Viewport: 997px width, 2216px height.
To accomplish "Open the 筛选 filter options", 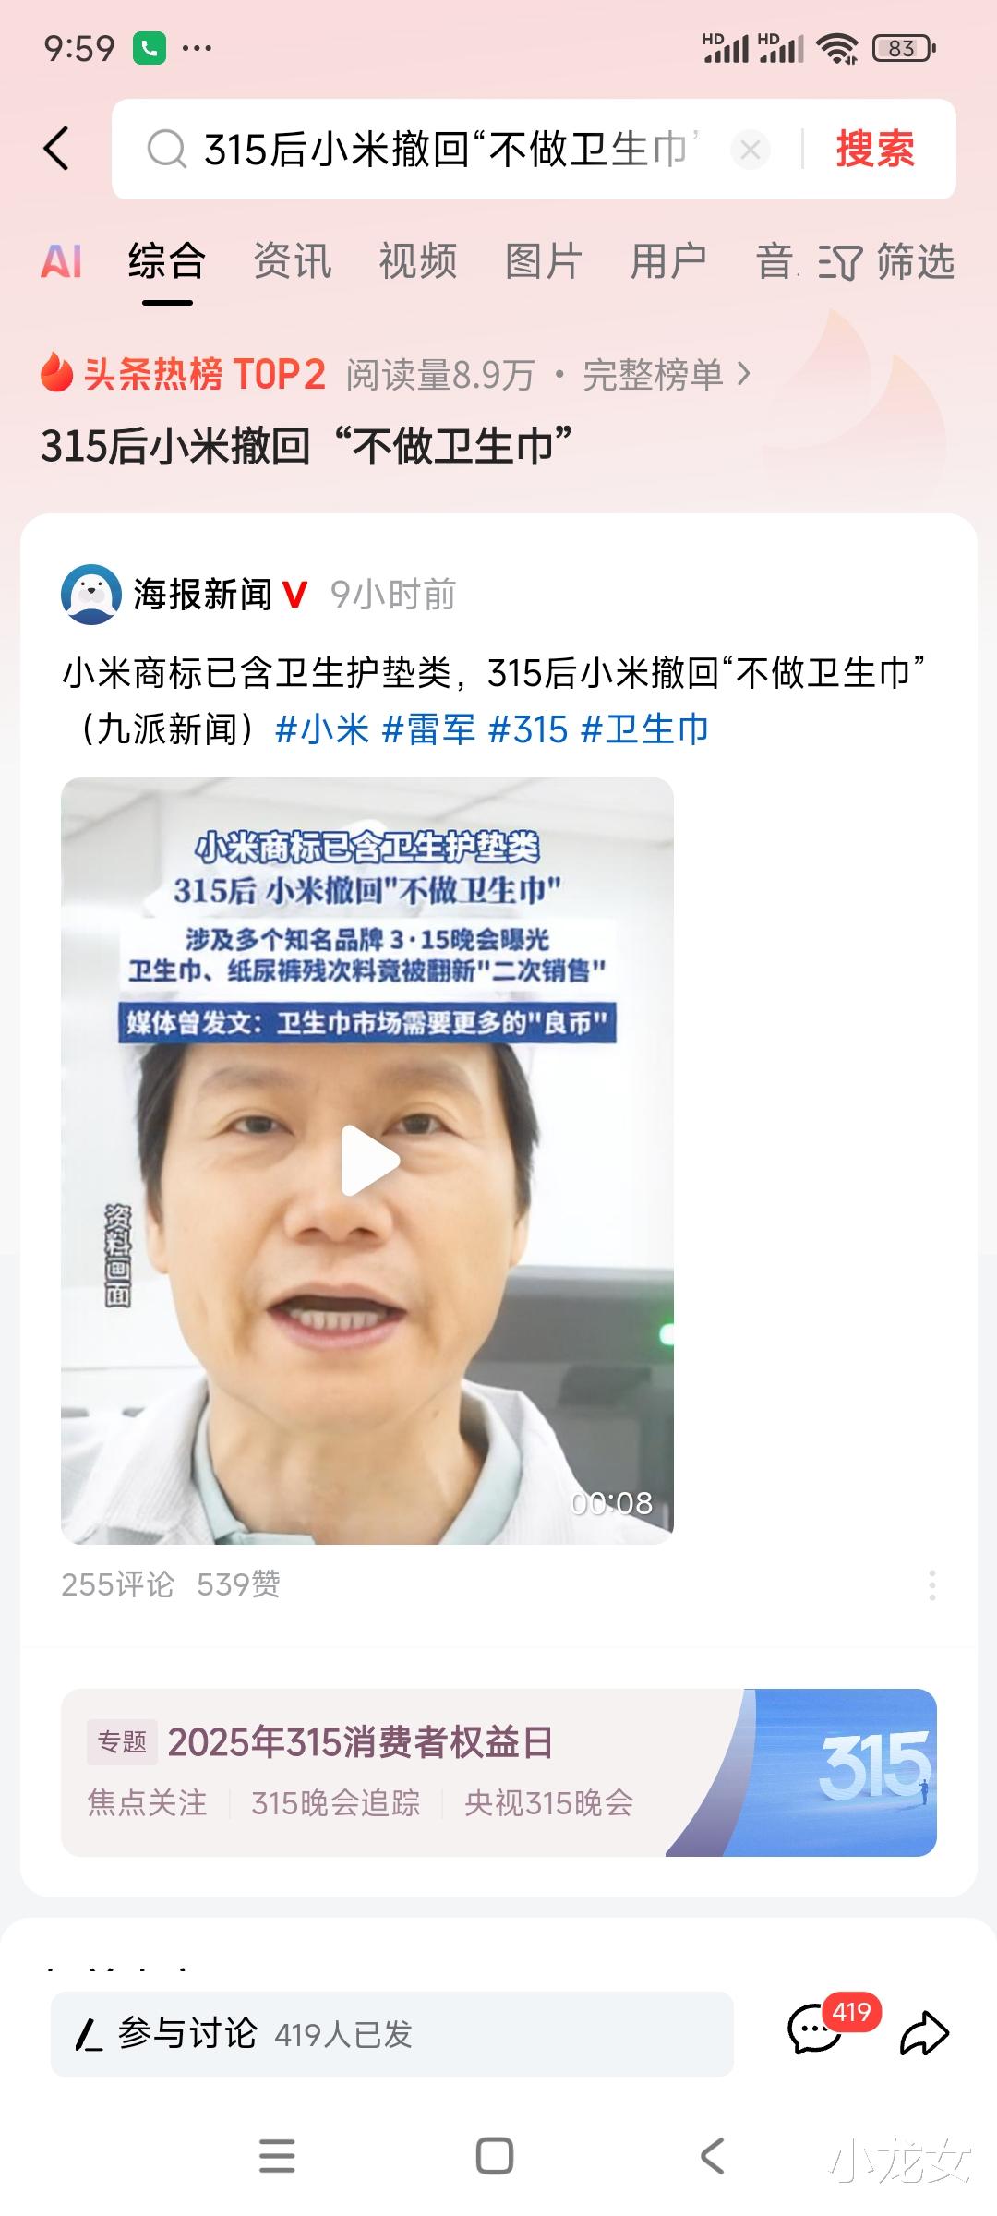I will point(886,262).
